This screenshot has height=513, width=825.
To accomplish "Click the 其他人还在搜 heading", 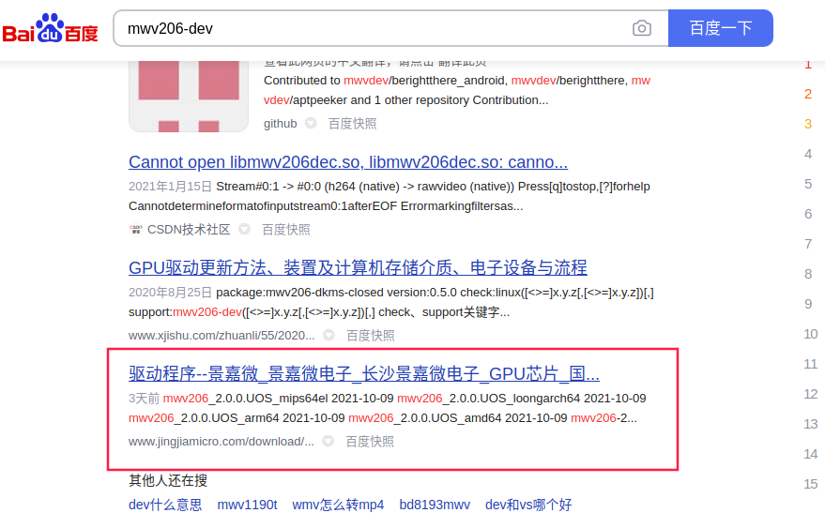I will tap(168, 480).
